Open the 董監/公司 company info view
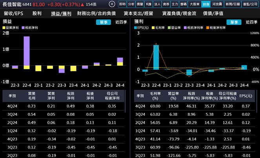This screenshot has height=158, width=260. pos(249,4)
